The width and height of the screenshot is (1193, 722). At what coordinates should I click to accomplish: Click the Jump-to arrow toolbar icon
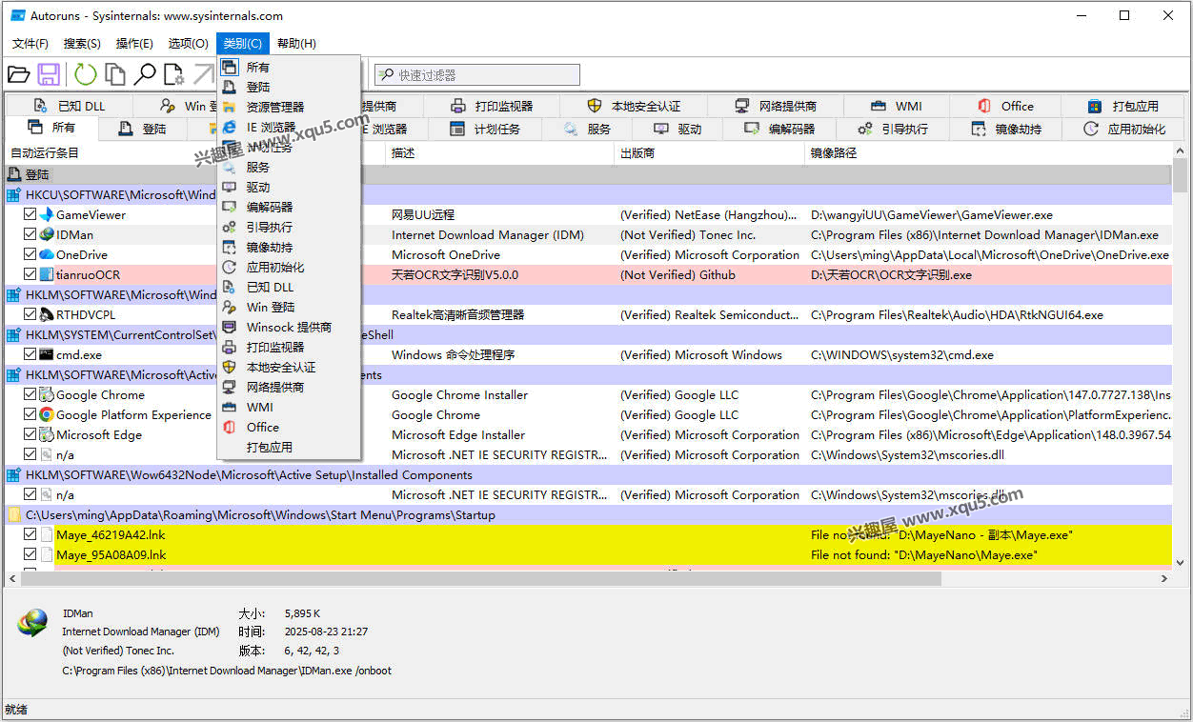204,74
